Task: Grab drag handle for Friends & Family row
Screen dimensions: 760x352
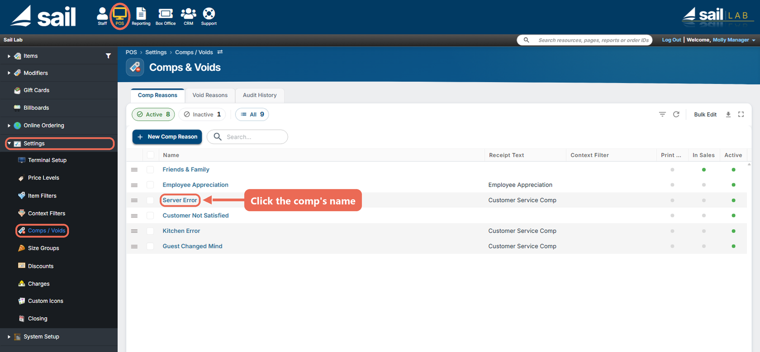Action: 134,170
